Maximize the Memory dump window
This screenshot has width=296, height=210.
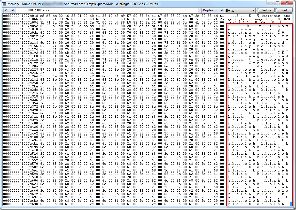(278, 3)
